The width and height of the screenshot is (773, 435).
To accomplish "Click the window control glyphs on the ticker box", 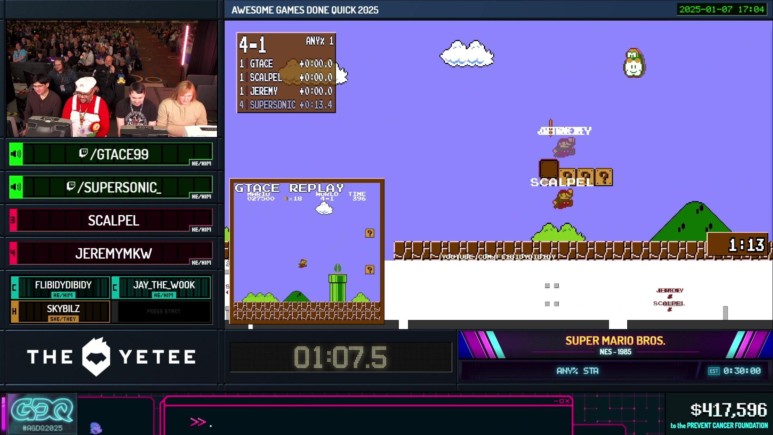I will 562,401.
